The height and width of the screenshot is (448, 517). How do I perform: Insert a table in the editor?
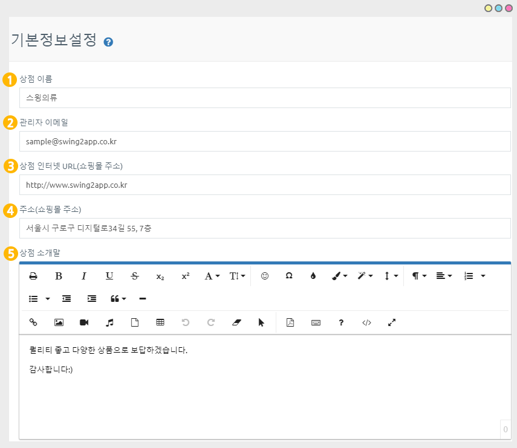160,322
